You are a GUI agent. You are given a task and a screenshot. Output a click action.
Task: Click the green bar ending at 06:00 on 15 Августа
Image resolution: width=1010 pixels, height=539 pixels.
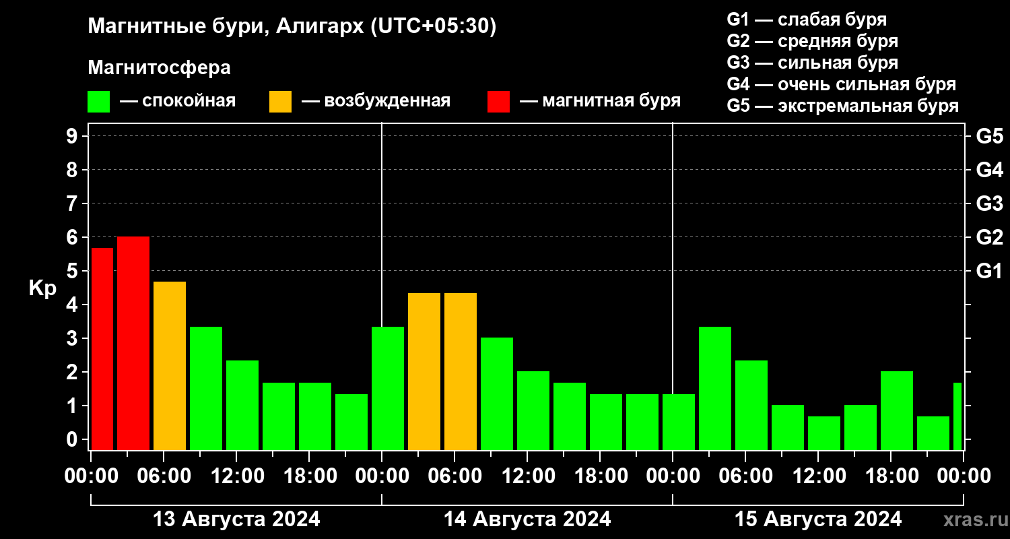coord(715,388)
